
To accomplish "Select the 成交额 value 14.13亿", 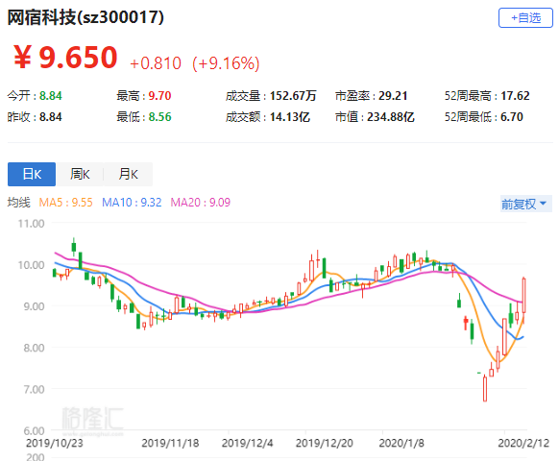I will (290, 117).
